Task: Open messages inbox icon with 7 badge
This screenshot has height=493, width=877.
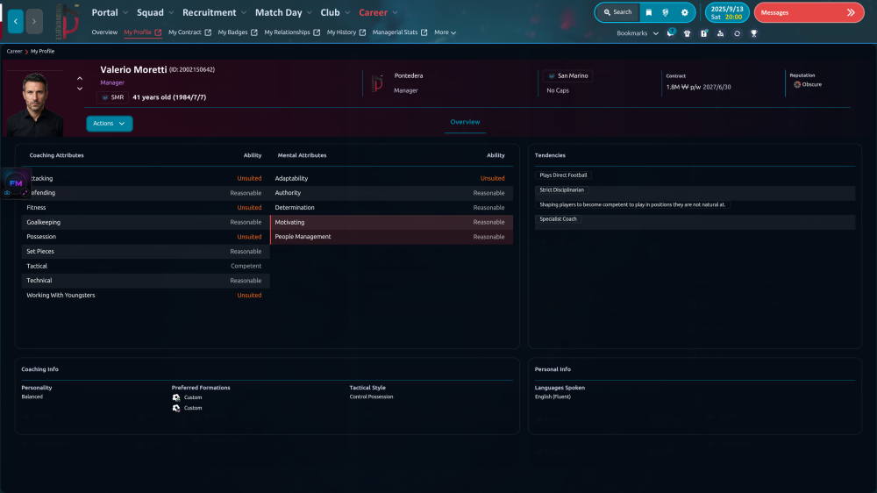Action: pyautogui.click(x=671, y=33)
